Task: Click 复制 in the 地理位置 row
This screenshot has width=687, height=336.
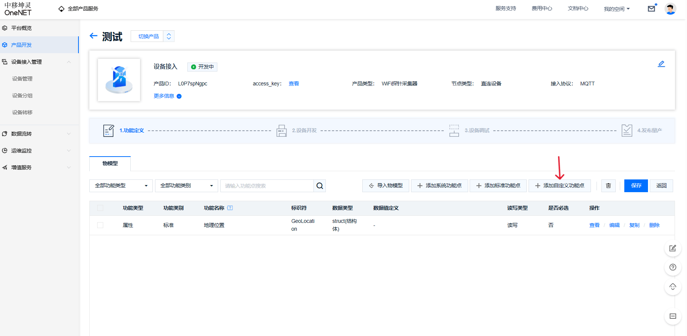Action: (x=634, y=225)
